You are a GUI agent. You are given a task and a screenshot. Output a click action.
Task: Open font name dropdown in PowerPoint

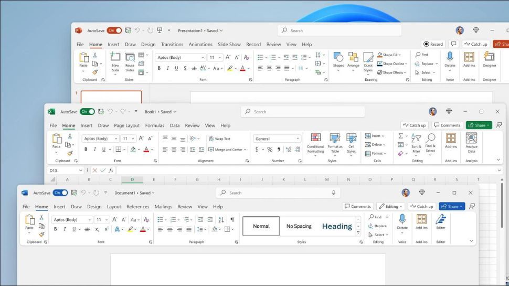203,57
